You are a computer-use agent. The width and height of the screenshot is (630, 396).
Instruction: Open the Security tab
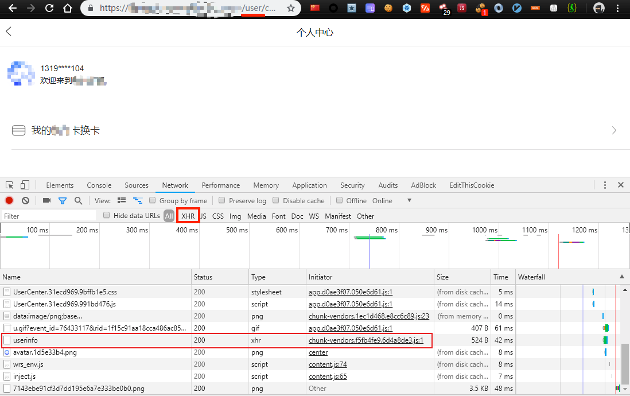point(352,185)
